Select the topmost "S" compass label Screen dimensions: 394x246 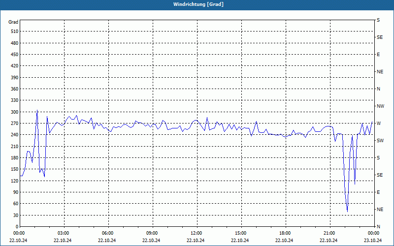point(378,20)
